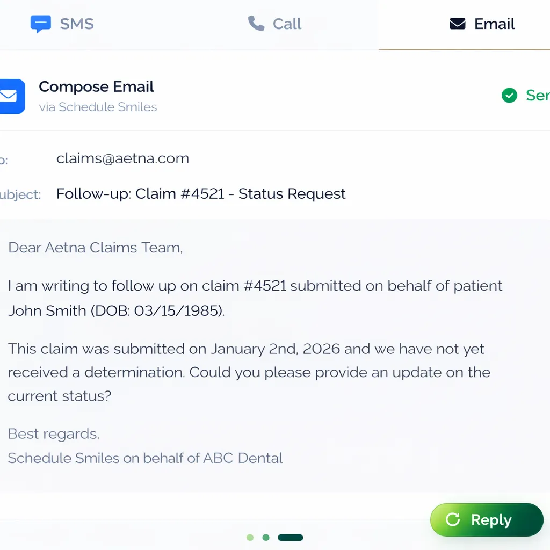This screenshot has width=550, height=550.
Task: Click the blue Compose Email mail icon
Action: (10, 96)
